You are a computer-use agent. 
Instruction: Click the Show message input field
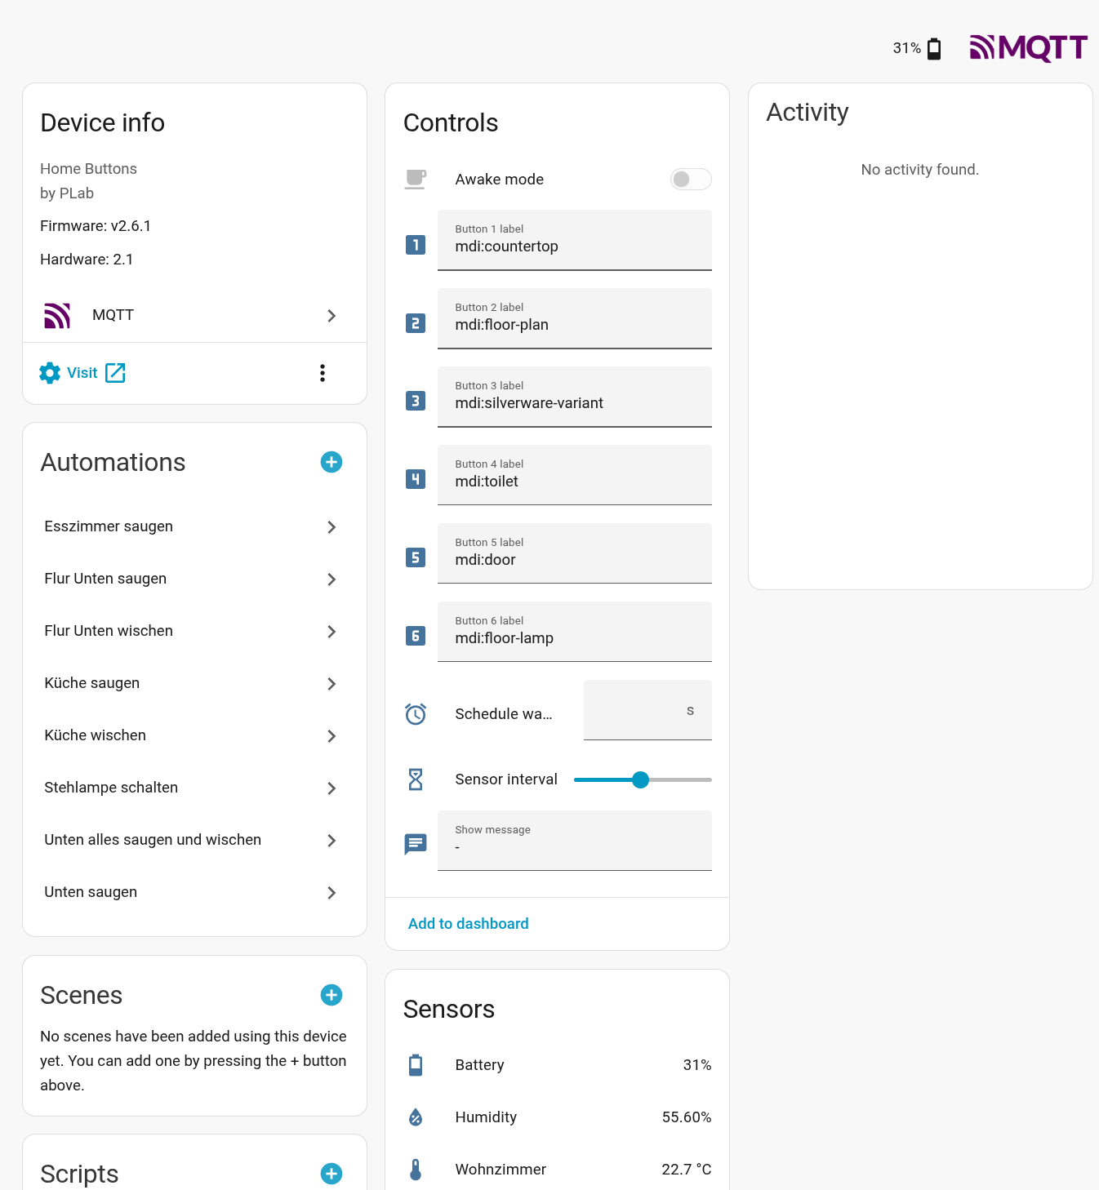(x=575, y=841)
